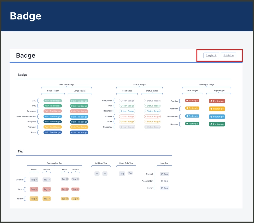Select the Completed Icon Badge
Screen dimensions: 254x223
[x=127, y=101]
